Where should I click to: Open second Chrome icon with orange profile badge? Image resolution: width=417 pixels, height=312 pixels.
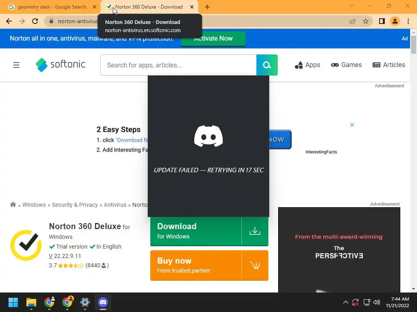coord(67,302)
